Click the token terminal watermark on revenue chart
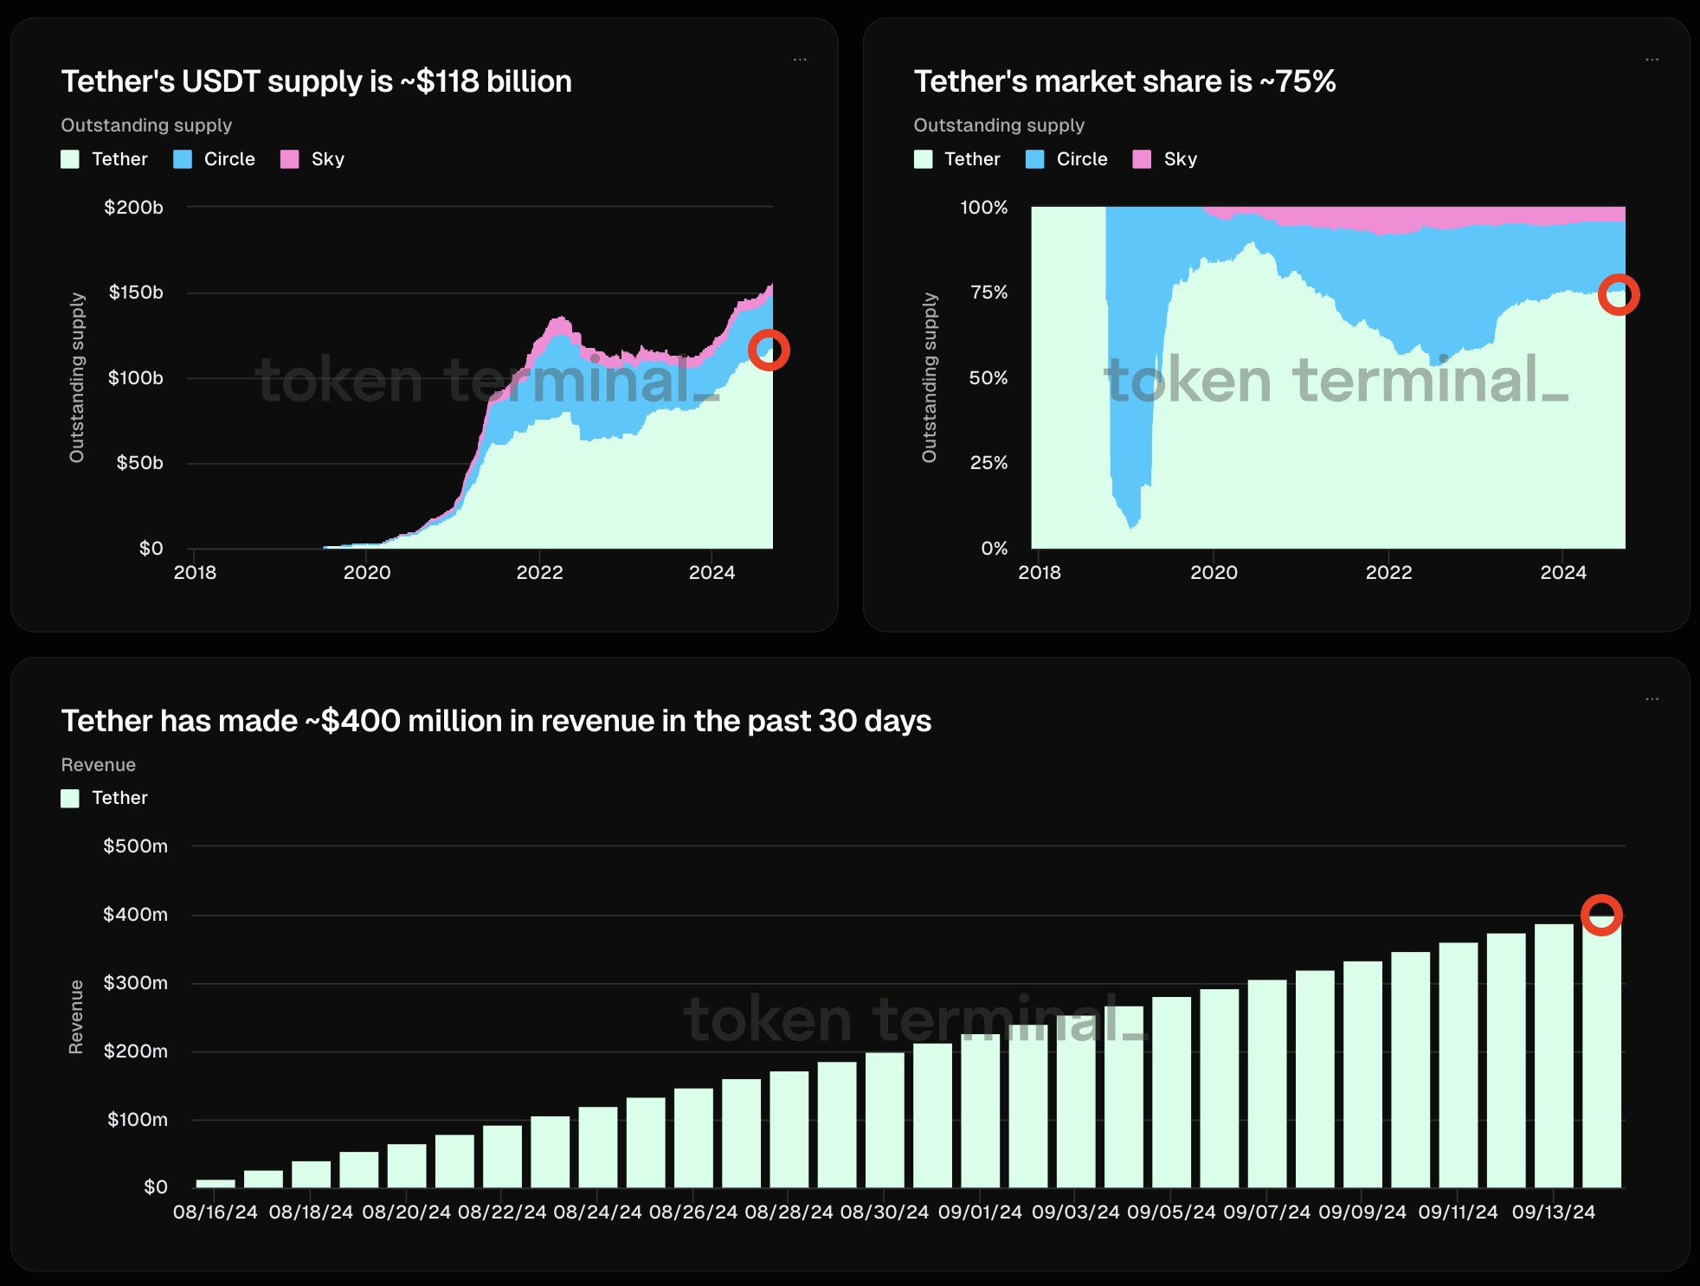Viewport: 1700px width, 1286px height. 913,1019
